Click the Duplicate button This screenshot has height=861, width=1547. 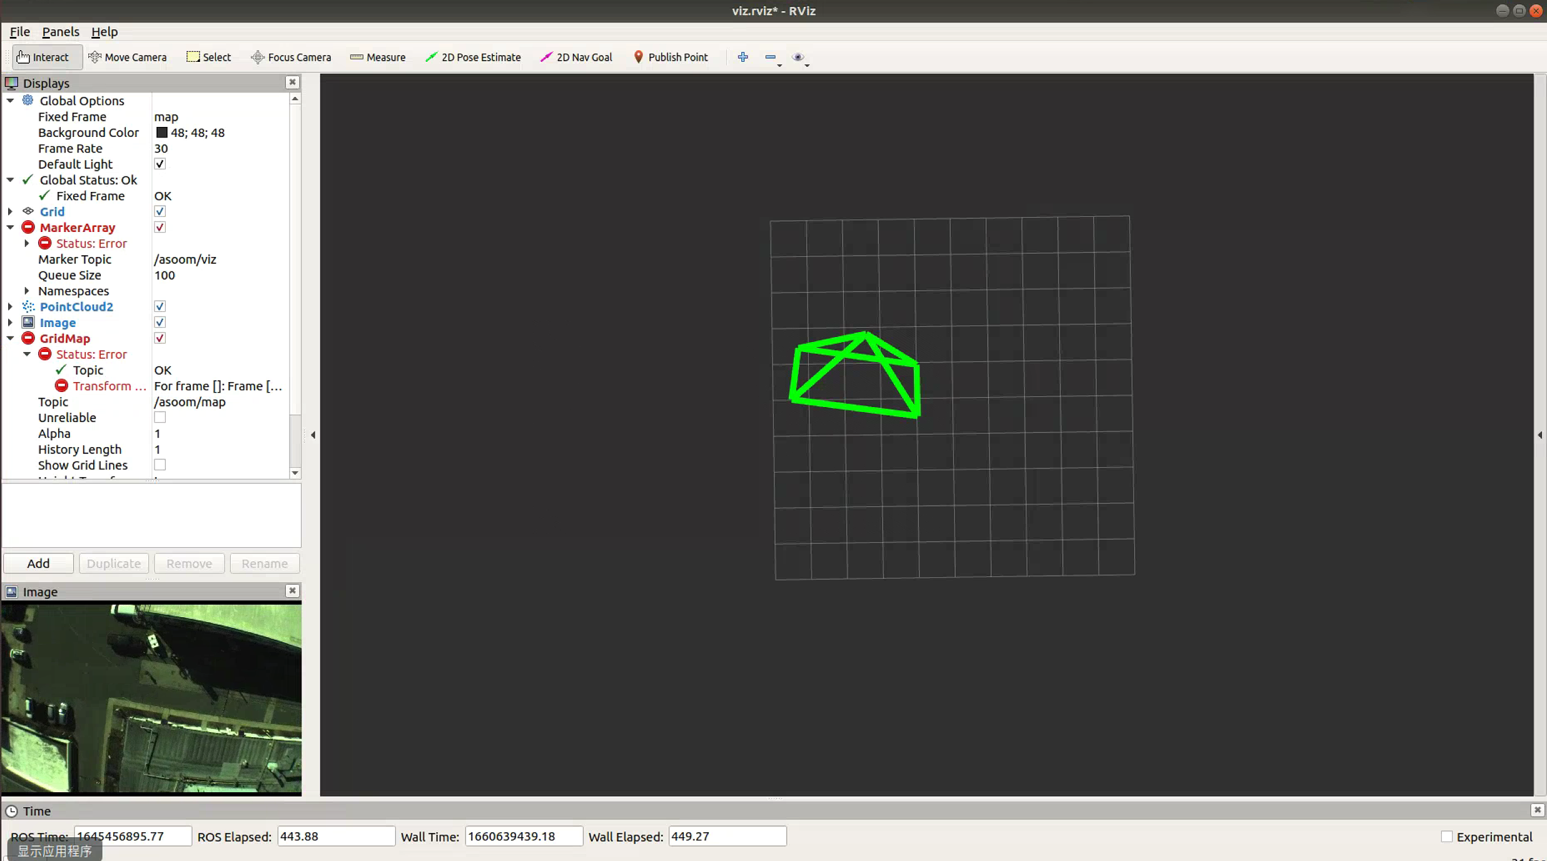click(x=113, y=563)
